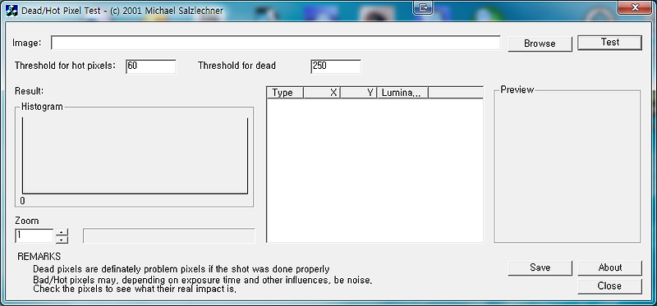Sort by the Y column header

(359, 93)
